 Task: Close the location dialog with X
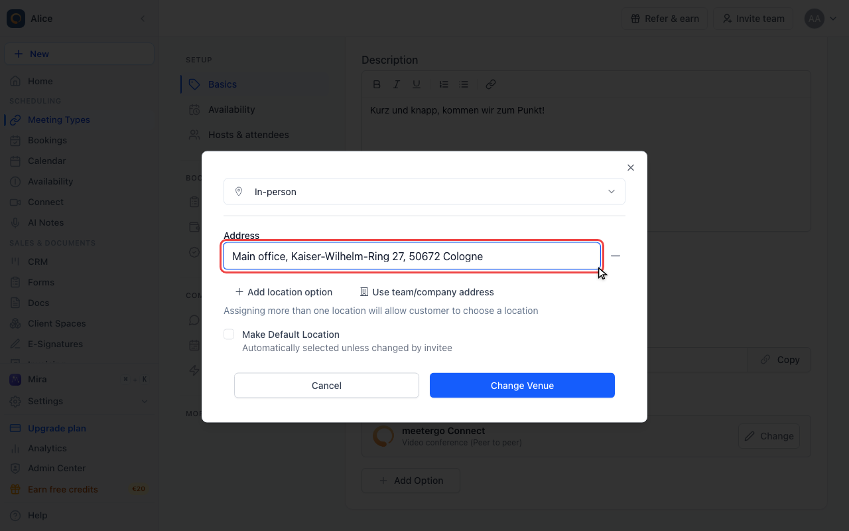(x=631, y=167)
